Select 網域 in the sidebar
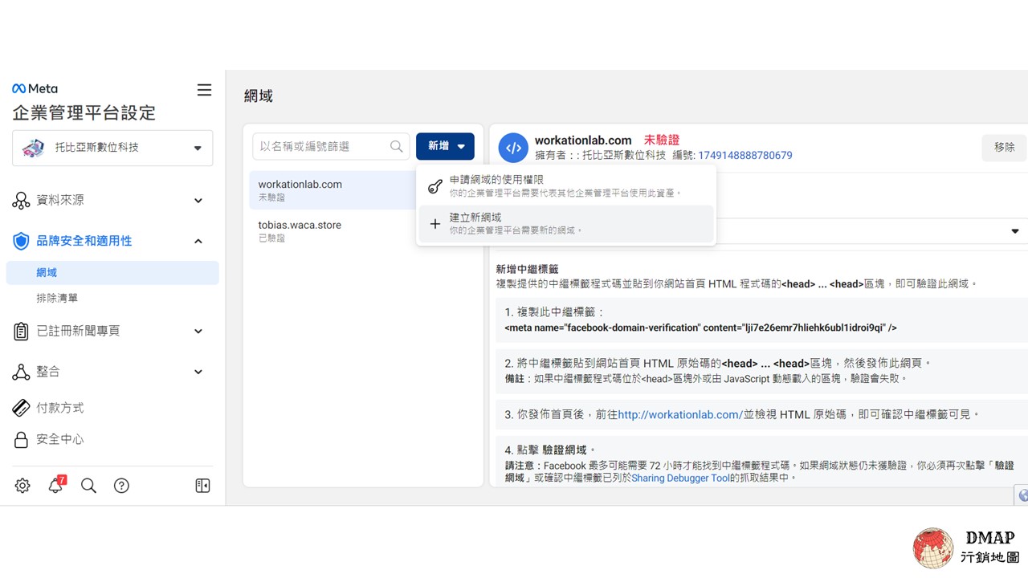The height and width of the screenshot is (578, 1028). coord(112,273)
